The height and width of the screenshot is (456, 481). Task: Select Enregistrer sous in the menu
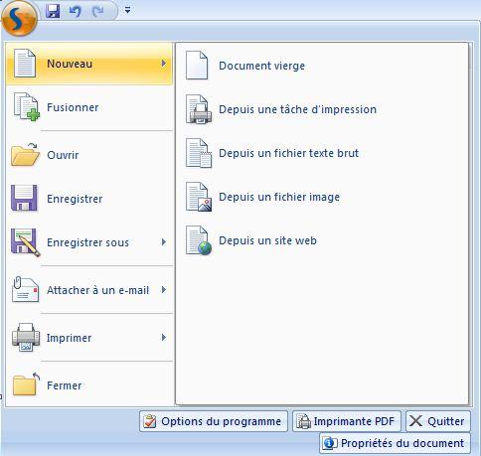(89, 242)
